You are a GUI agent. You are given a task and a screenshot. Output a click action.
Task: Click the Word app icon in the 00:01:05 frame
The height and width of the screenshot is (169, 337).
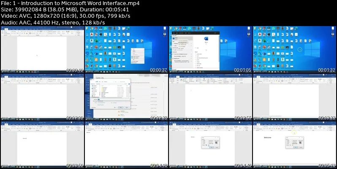(206, 39)
